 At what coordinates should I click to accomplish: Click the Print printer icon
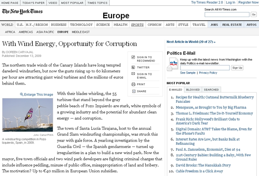click(x=133, y=84)
